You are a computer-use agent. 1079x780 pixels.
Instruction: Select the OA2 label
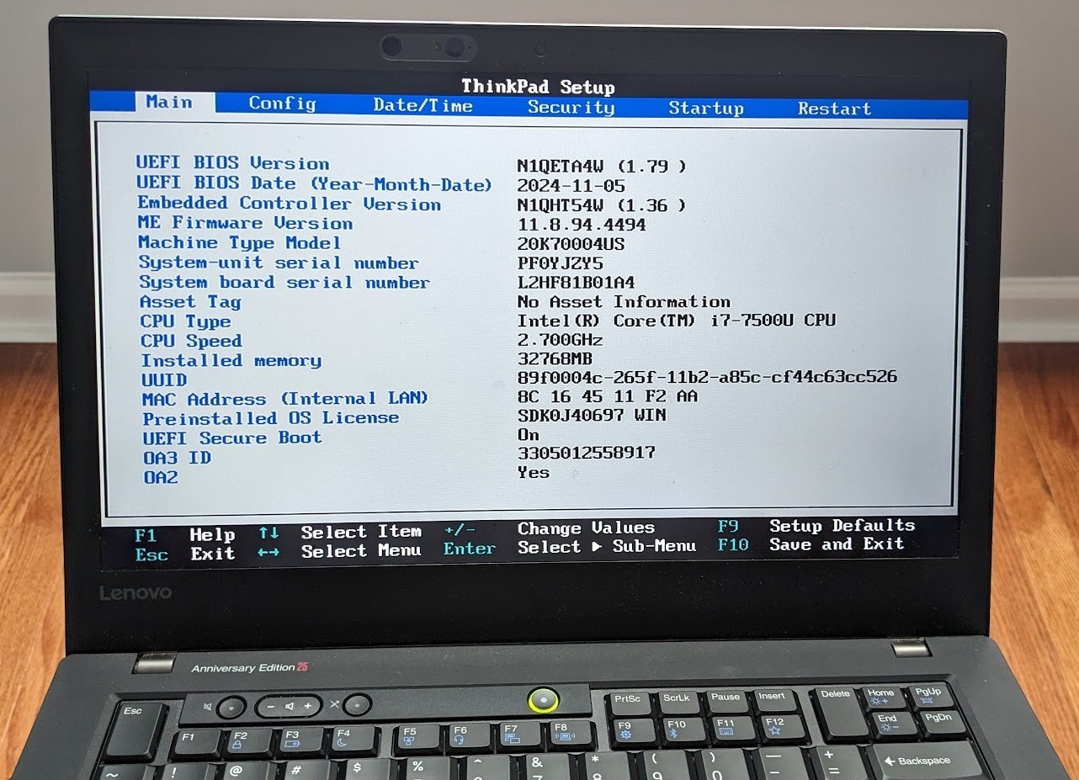(x=161, y=478)
